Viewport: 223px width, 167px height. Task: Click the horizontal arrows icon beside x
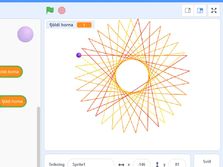click(121, 165)
